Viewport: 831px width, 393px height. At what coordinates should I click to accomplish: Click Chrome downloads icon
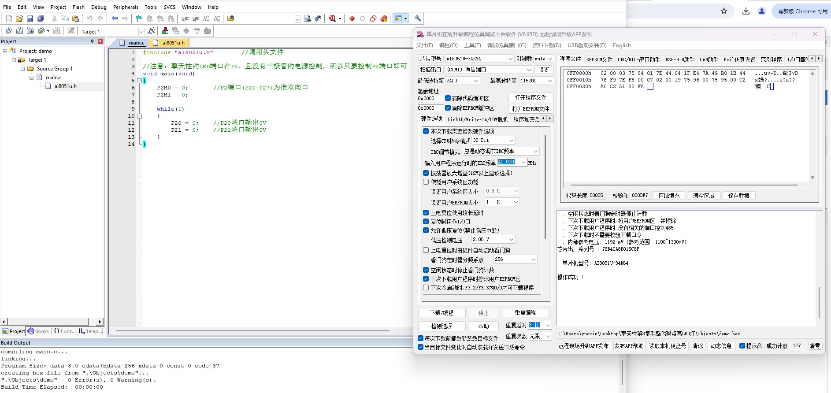tap(746, 11)
